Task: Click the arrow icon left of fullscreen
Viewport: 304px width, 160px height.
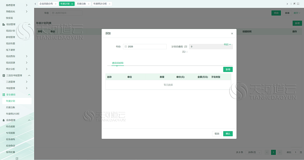Action: click(295, 4)
